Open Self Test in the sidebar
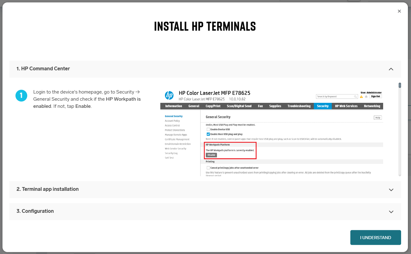Screen dimensions: 411x254 pyautogui.click(x=169, y=158)
